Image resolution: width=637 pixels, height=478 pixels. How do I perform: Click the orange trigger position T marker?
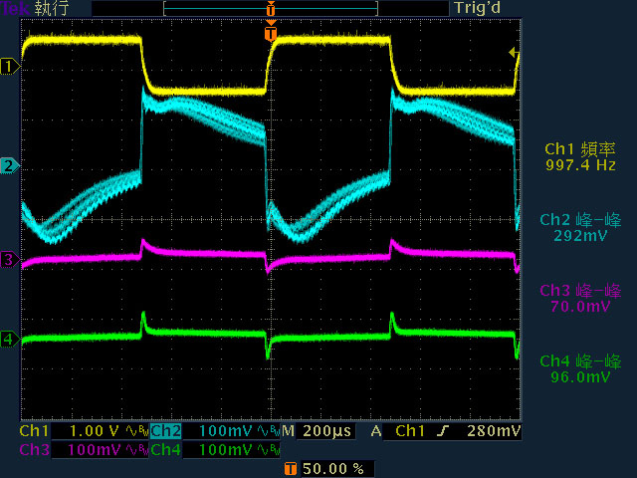271,33
